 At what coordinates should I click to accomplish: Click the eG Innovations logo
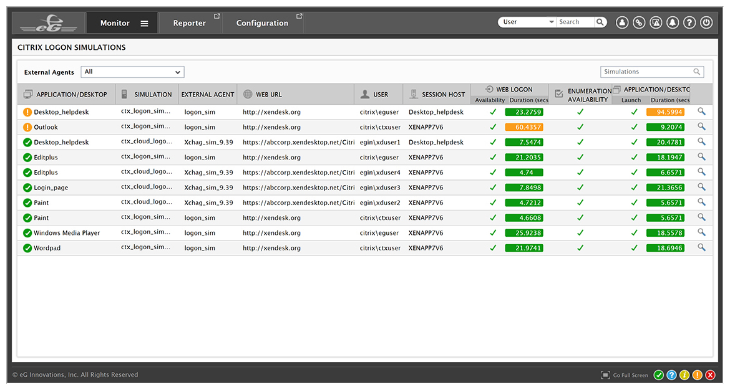coord(49,23)
